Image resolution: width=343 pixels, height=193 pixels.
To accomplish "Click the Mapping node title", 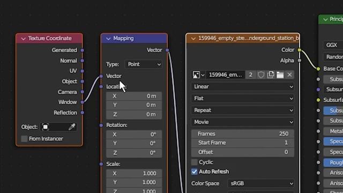I will (123, 39).
